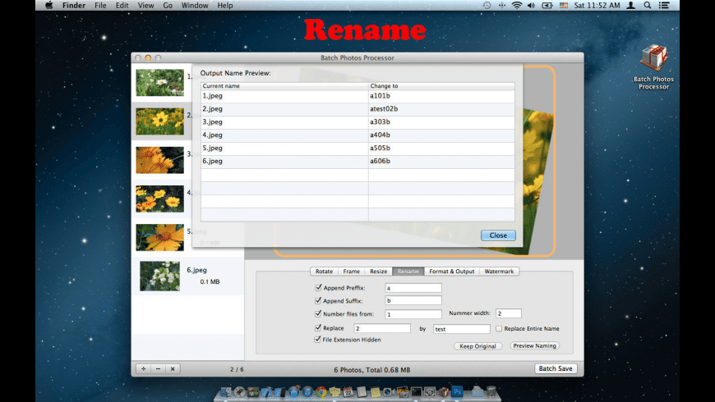Screen dimensions: 715x402
Task: Click the Number files from field
Action: 413,314
